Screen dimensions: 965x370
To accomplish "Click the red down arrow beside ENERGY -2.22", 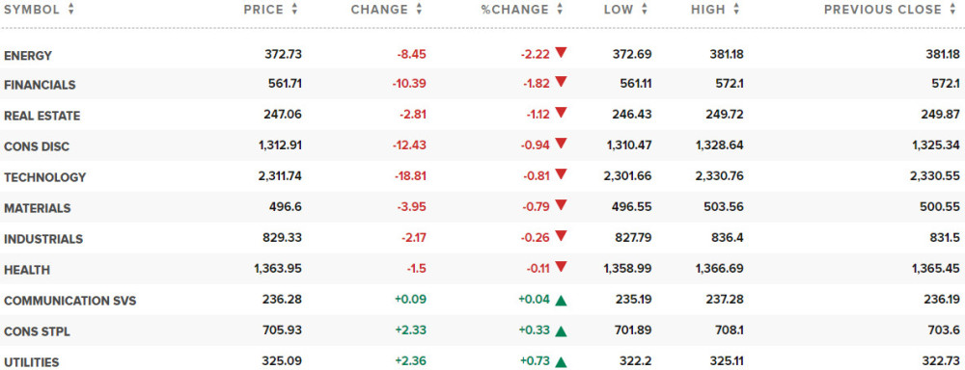I will [x=560, y=52].
